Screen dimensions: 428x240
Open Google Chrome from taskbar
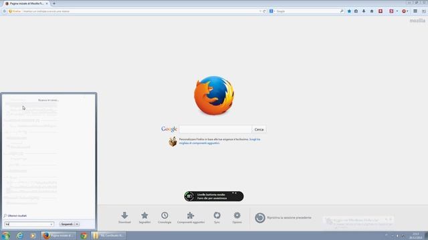click(84, 235)
